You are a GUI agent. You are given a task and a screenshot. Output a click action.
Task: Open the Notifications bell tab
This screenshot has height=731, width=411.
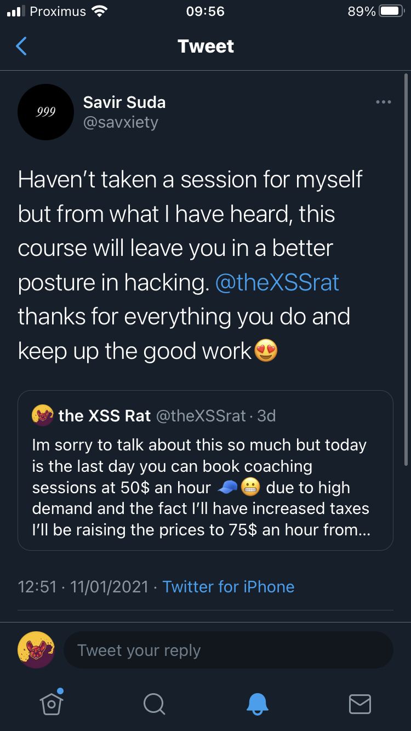pyautogui.click(x=257, y=704)
